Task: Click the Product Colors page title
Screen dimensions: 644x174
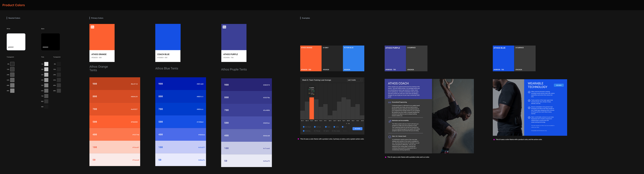Action: point(14,5)
